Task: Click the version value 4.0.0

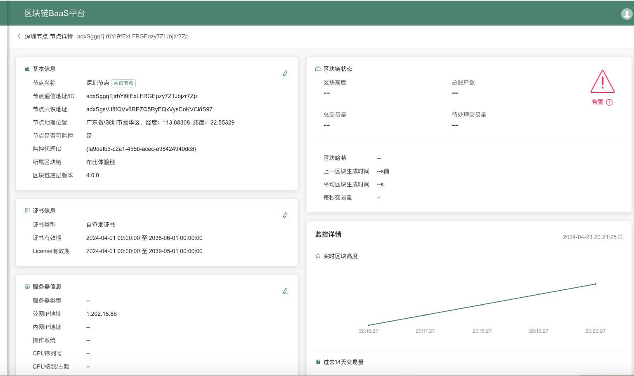Action: pos(92,175)
